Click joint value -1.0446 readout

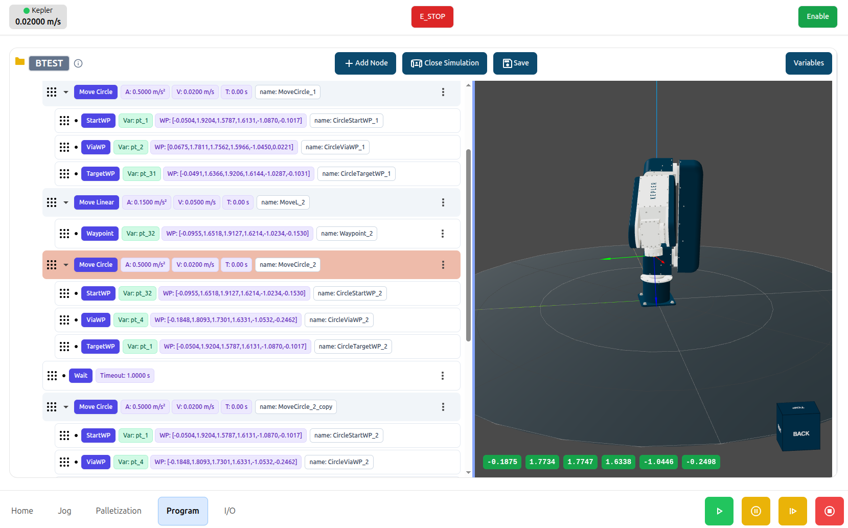pos(659,462)
